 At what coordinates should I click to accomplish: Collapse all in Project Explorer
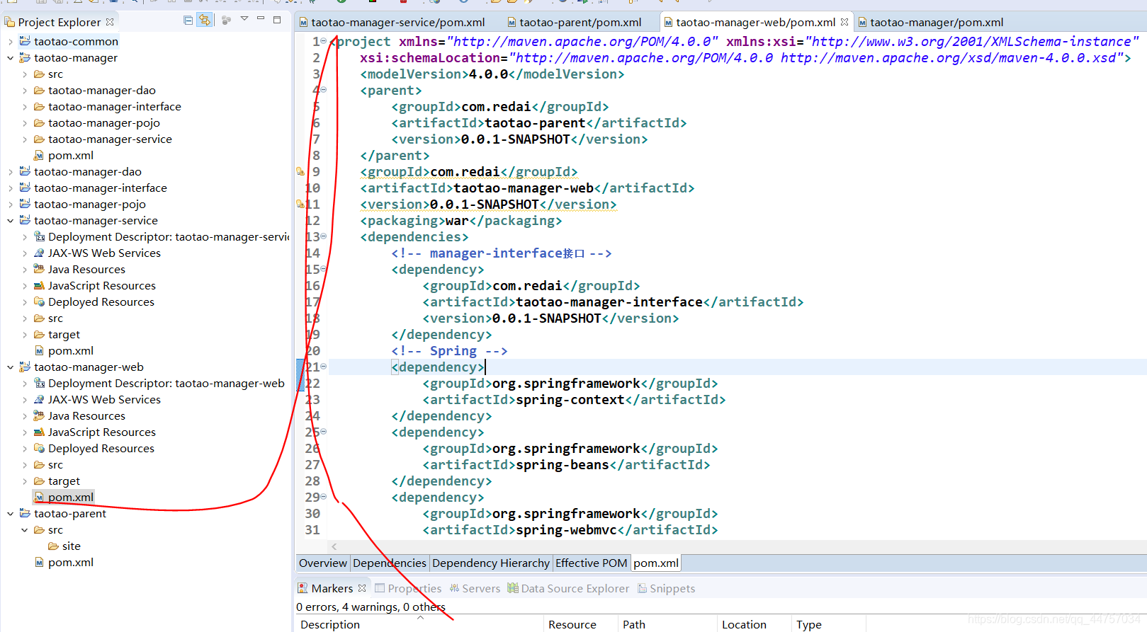click(x=188, y=21)
